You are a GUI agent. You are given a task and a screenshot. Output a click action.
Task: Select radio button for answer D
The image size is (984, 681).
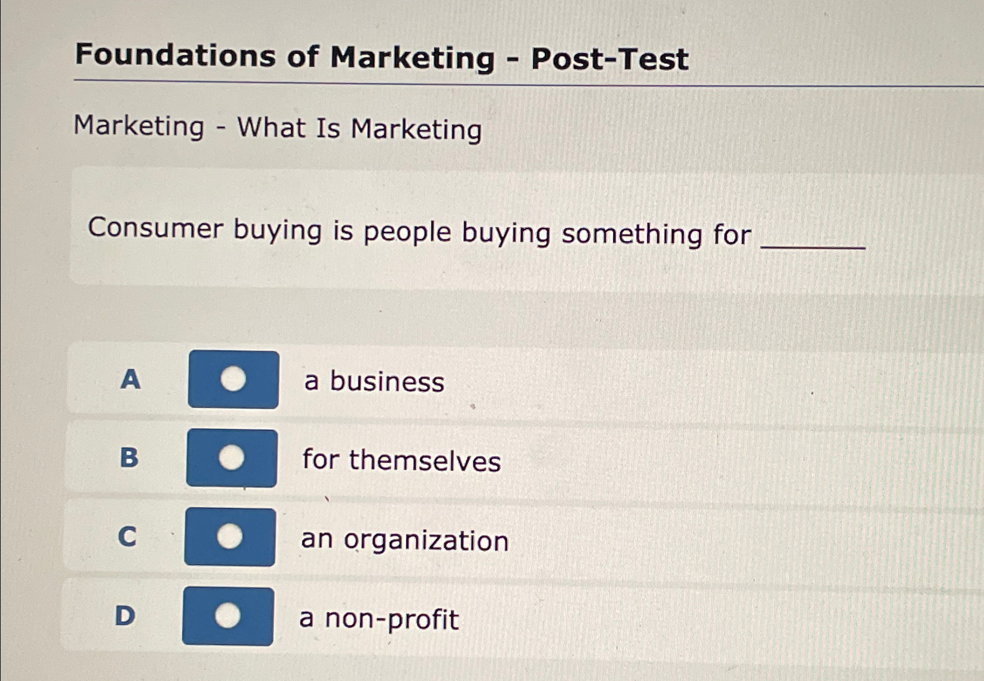coord(228,616)
